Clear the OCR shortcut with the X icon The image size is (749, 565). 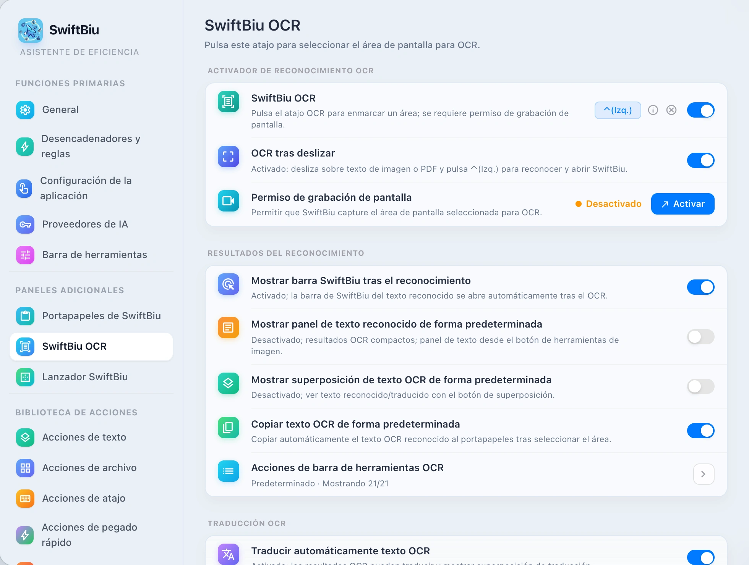[671, 110]
